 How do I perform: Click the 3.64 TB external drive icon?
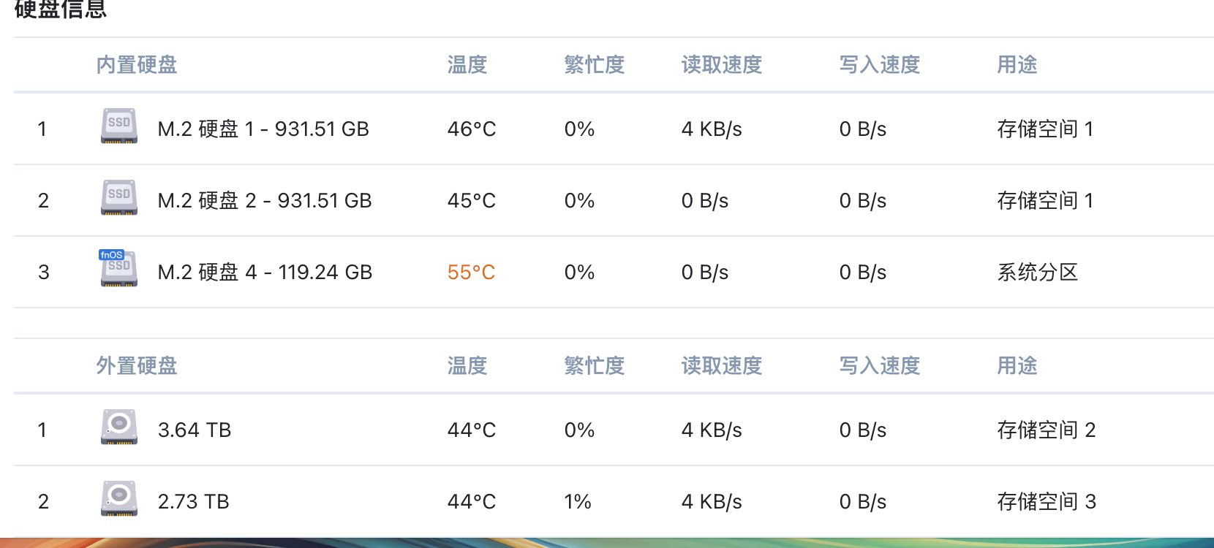(x=118, y=427)
